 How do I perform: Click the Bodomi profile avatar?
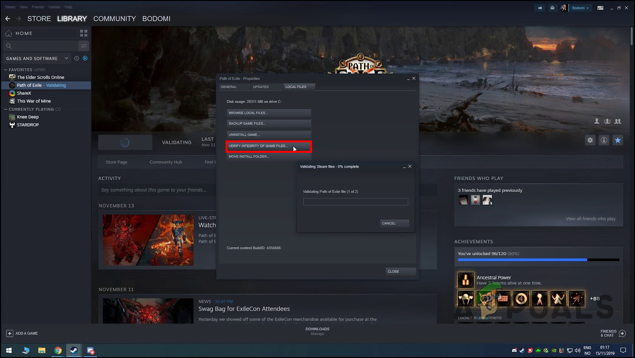564,8
